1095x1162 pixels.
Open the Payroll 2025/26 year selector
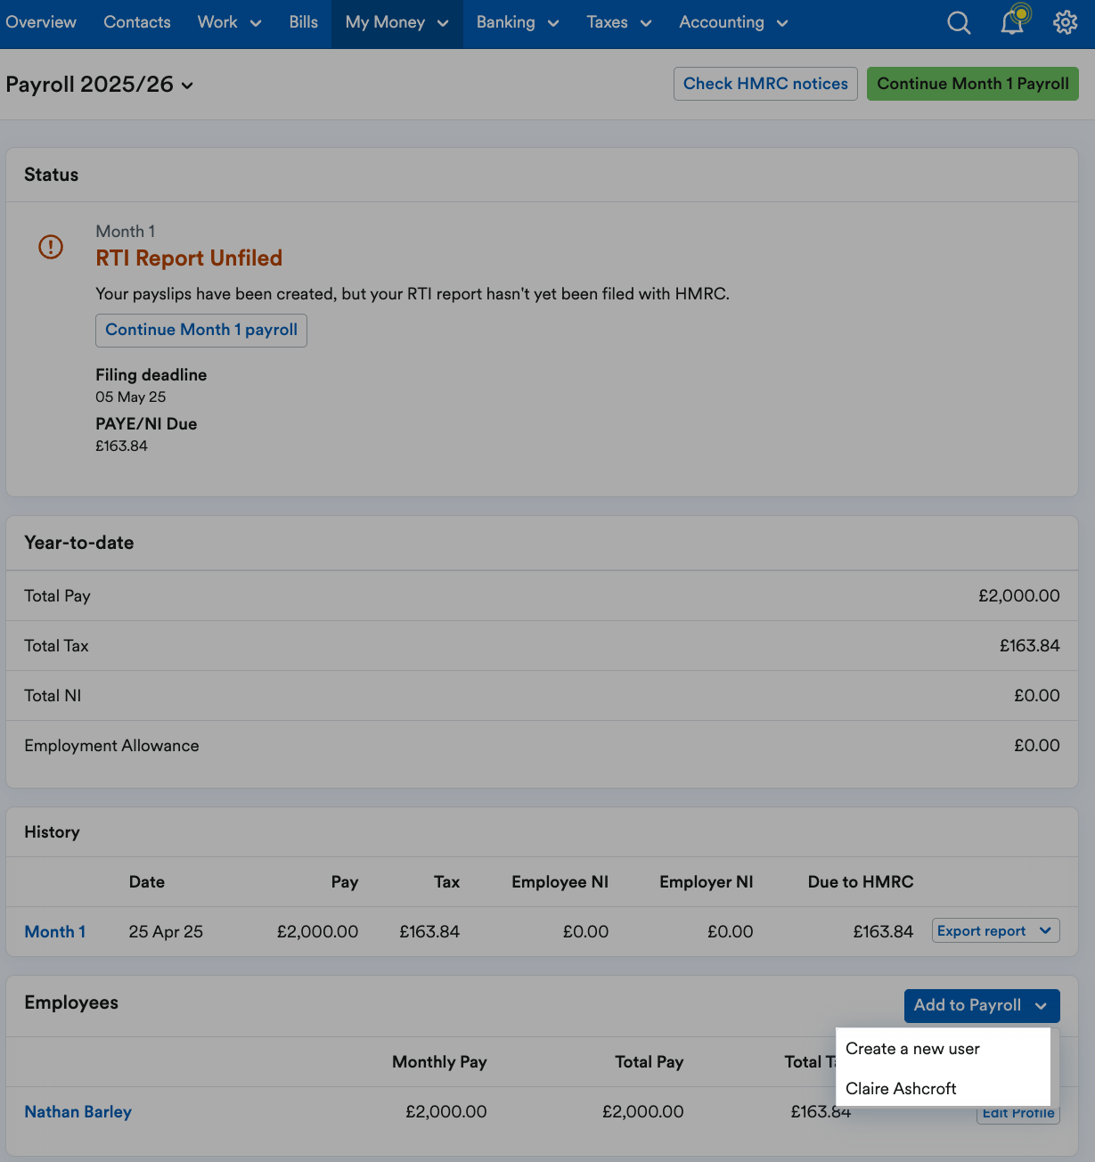point(188,86)
